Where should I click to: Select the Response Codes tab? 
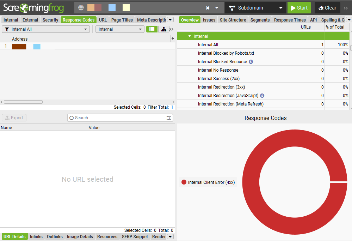coord(79,20)
